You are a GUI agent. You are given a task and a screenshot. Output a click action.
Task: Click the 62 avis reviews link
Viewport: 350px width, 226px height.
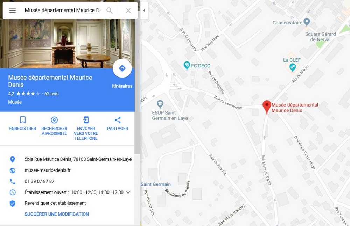(x=51, y=94)
